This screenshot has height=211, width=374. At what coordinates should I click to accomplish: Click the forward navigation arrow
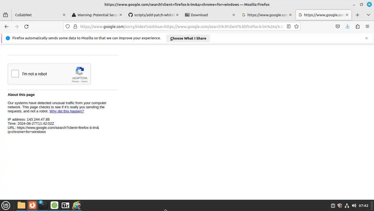(x=16, y=26)
